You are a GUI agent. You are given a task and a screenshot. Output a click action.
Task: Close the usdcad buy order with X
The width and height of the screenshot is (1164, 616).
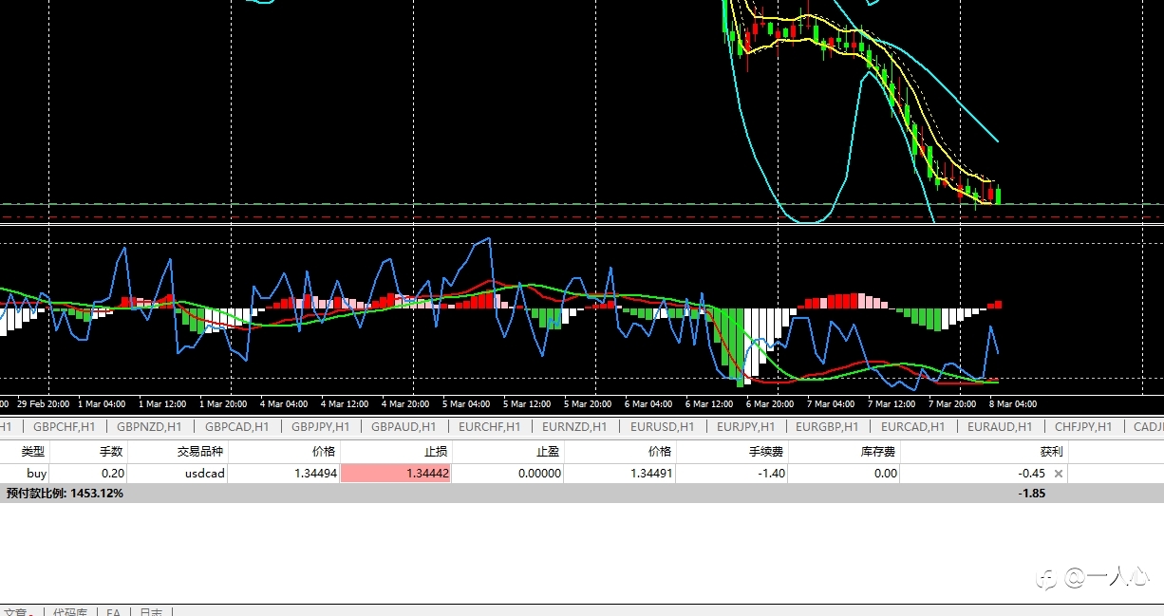click(1059, 474)
